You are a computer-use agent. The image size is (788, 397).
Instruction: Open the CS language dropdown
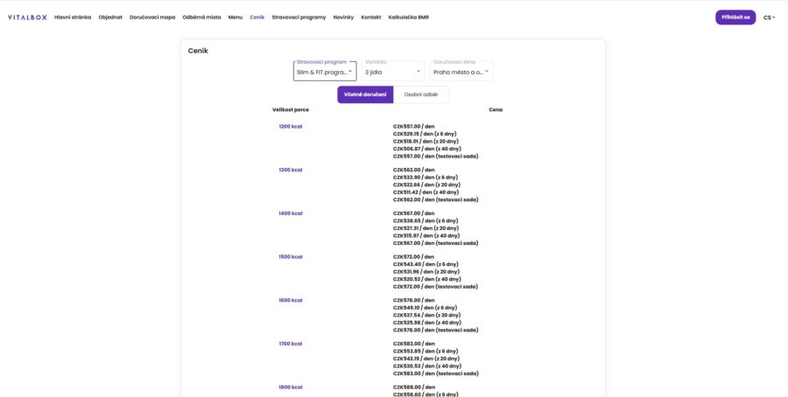coord(769,17)
